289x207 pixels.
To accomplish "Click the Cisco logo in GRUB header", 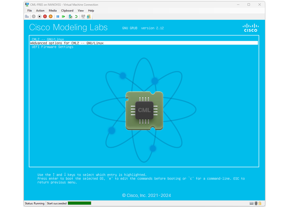I will pos(251,28).
